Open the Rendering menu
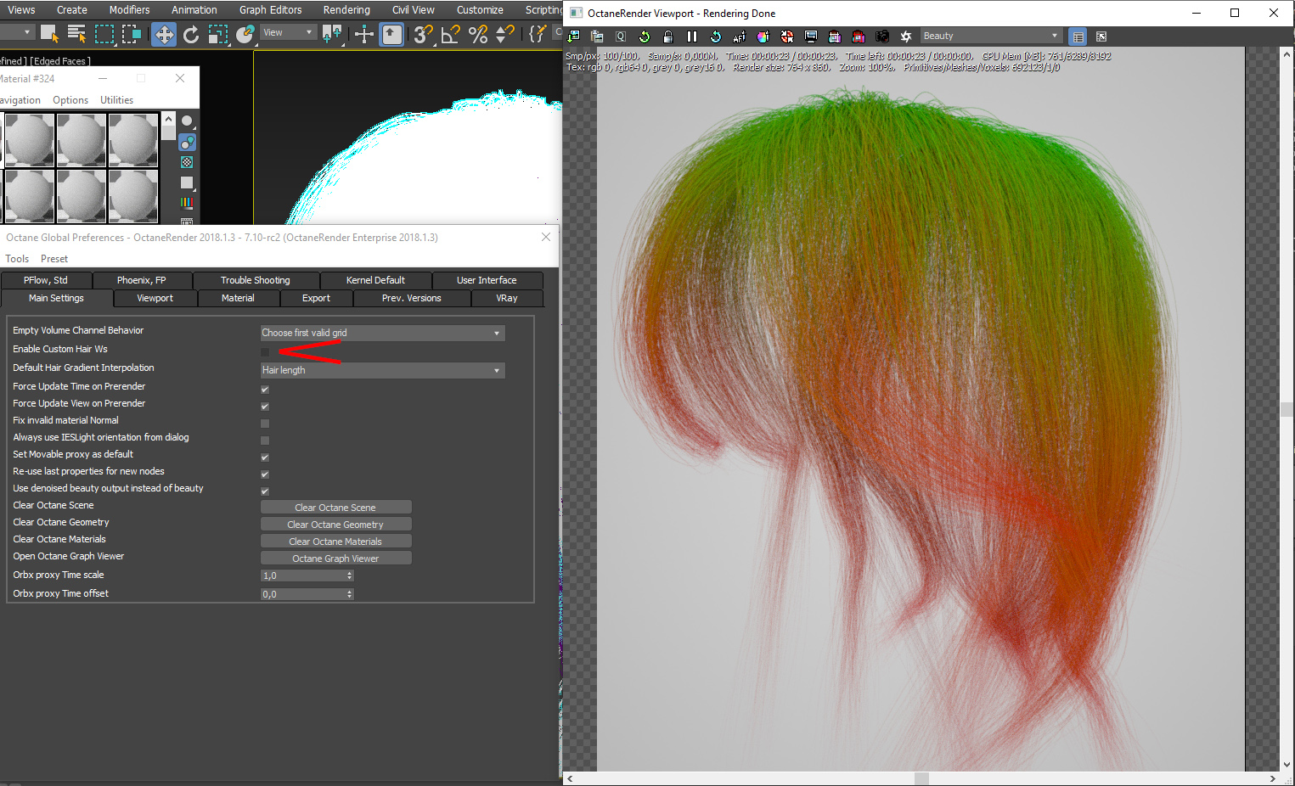The height and width of the screenshot is (786, 1295). pos(346,10)
